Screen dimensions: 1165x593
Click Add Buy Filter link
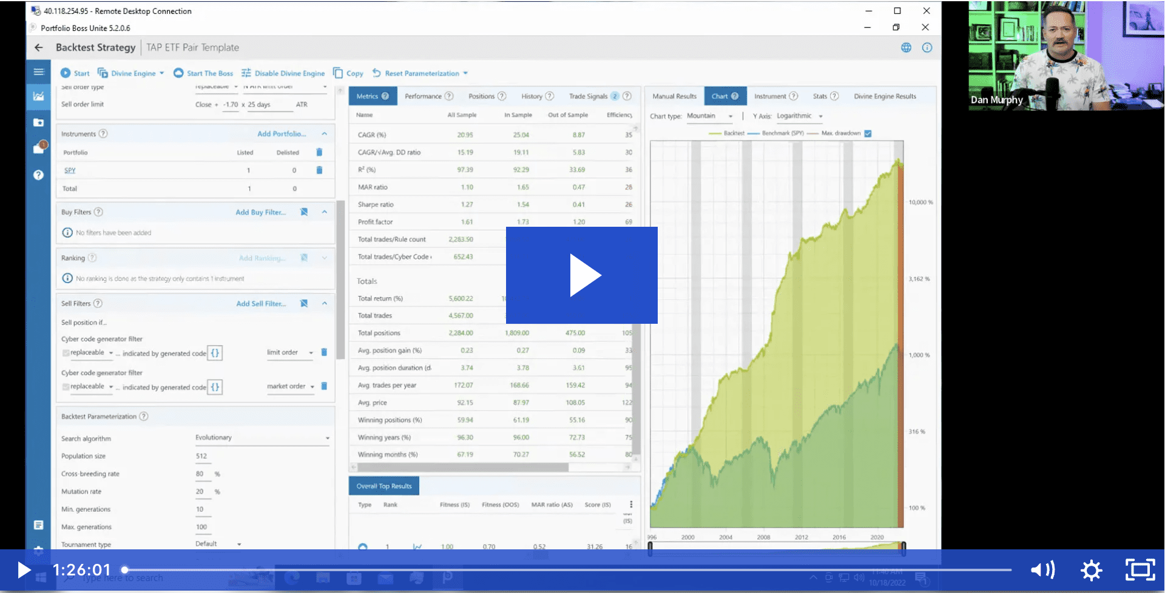click(260, 212)
